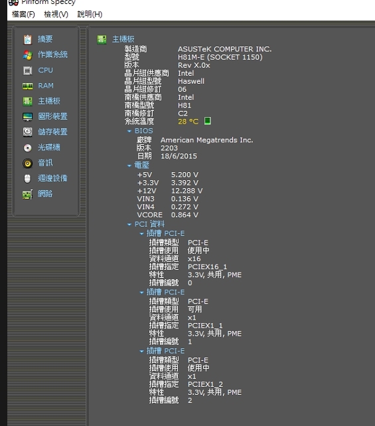Show the CPU section label
The width and height of the screenshot is (375, 426).
point(45,70)
